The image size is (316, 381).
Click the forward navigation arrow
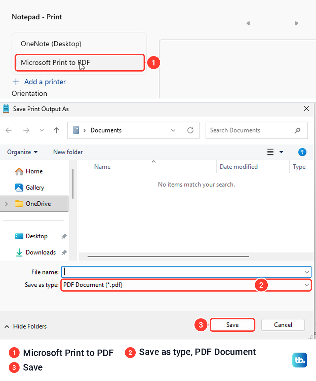[26, 130]
